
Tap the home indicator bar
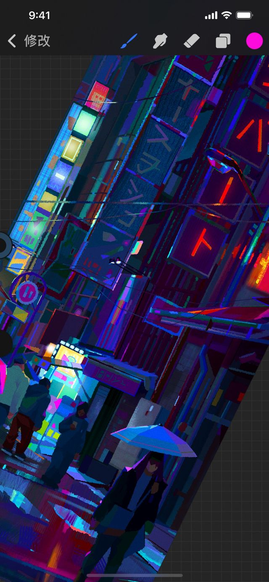pos(134,575)
